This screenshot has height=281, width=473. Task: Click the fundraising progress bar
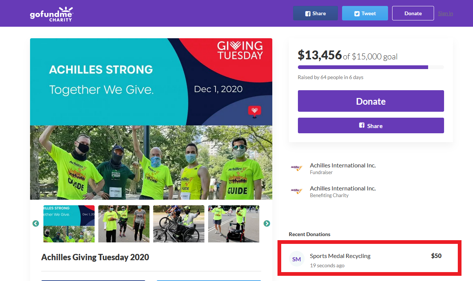(371, 67)
